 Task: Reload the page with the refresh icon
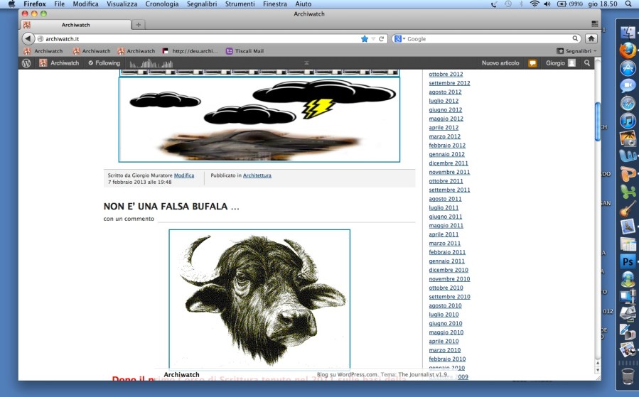pos(382,38)
